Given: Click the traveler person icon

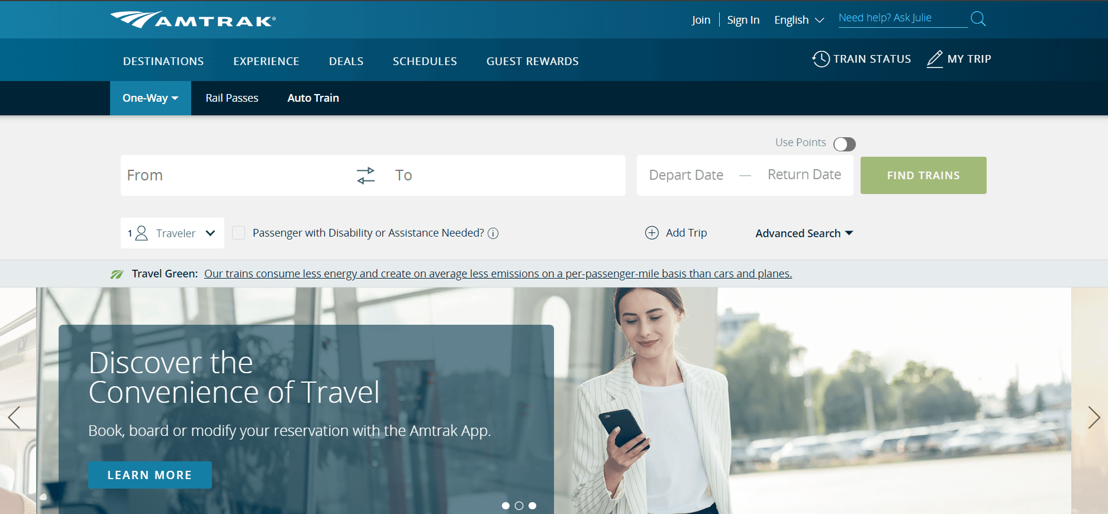Looking at the screenshot, I should pos(141,233).
